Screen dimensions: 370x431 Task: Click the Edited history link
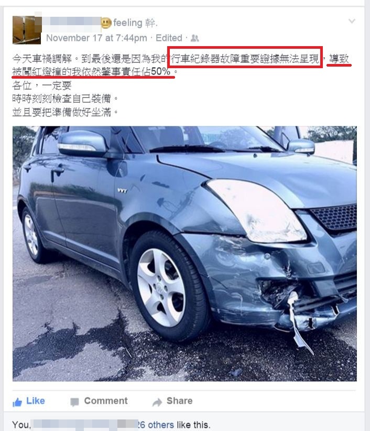169,38
